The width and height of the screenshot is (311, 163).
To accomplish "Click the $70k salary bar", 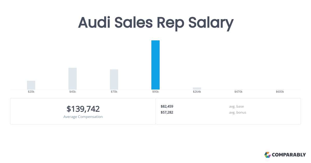I will click(114, 79).
